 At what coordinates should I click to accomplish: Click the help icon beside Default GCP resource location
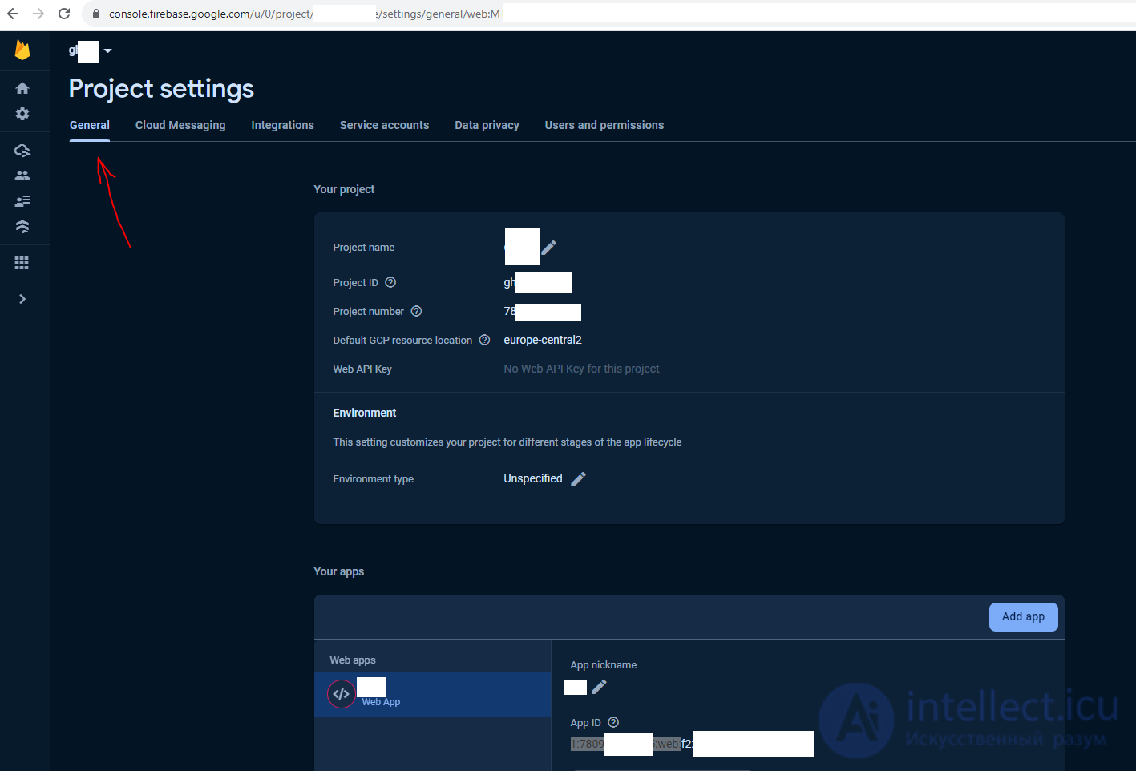coord(484,340)
